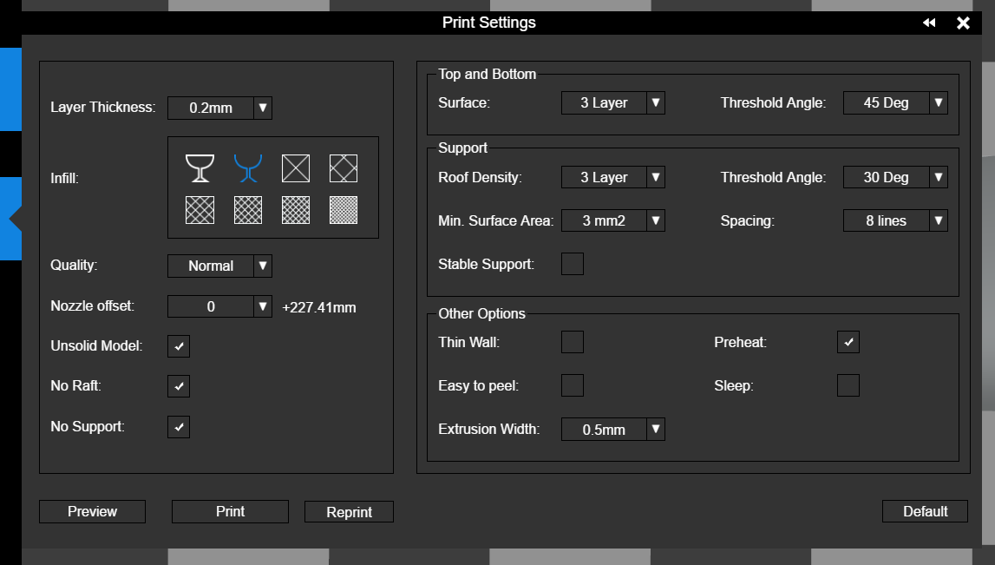Restore settings with the Default button
This screenshot has height=565, width=995.
(926, 512)
